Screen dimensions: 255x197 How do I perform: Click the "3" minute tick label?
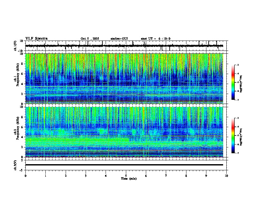pos(86,176)
